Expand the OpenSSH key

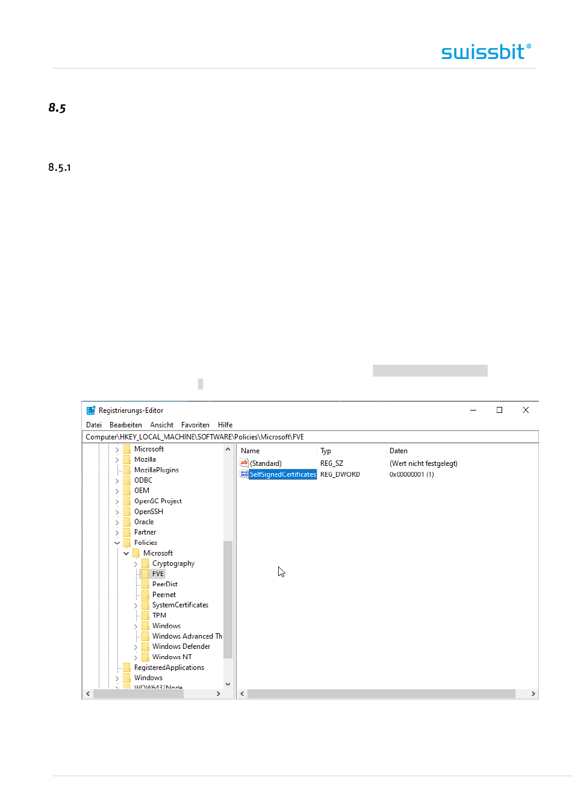pos(117,512)
